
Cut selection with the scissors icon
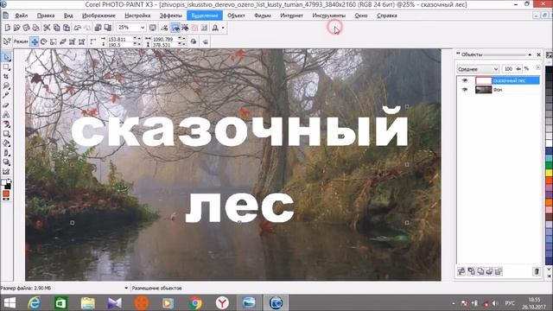[47, 28]
